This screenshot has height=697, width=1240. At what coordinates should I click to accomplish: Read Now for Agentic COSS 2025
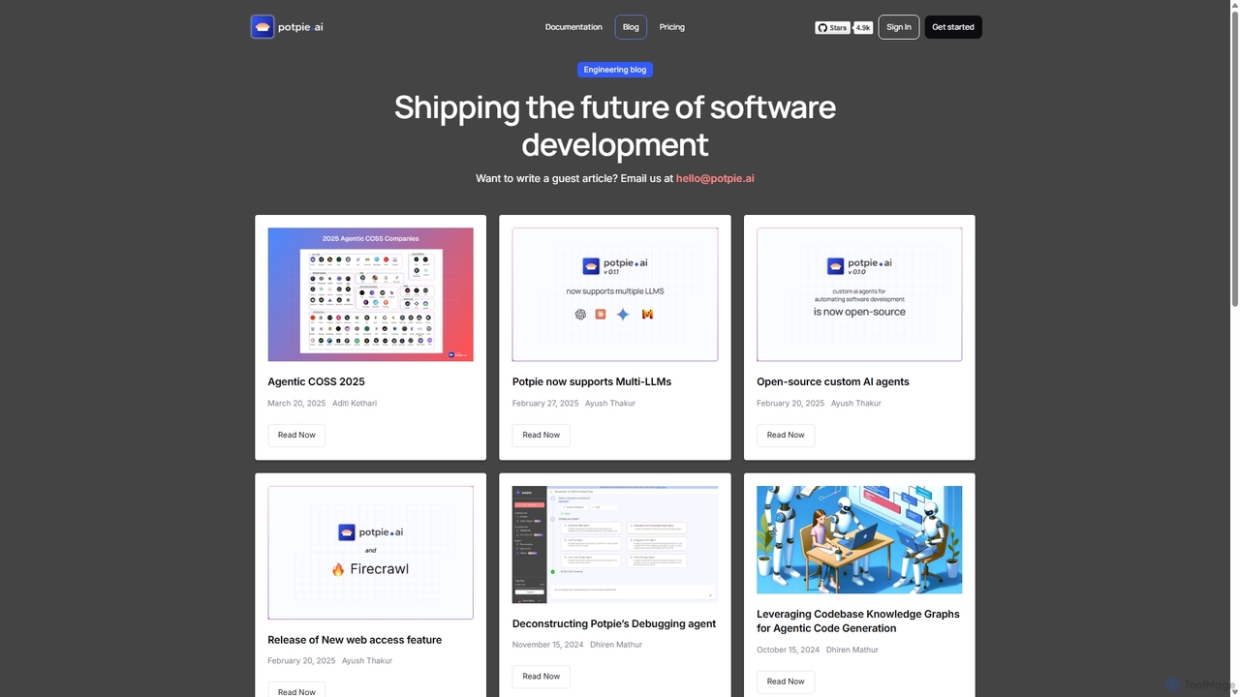click(296, 435)
